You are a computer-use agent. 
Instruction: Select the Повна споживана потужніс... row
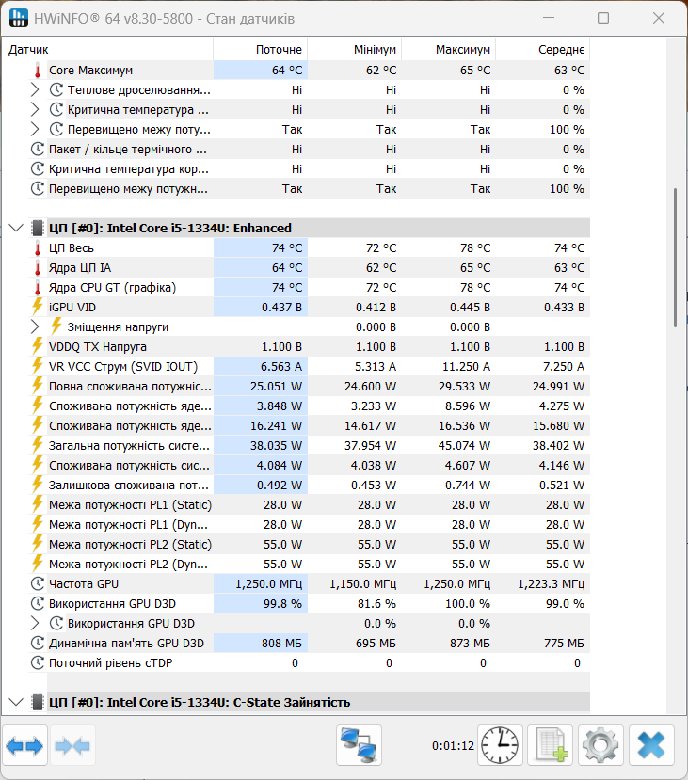pos(309,386)
